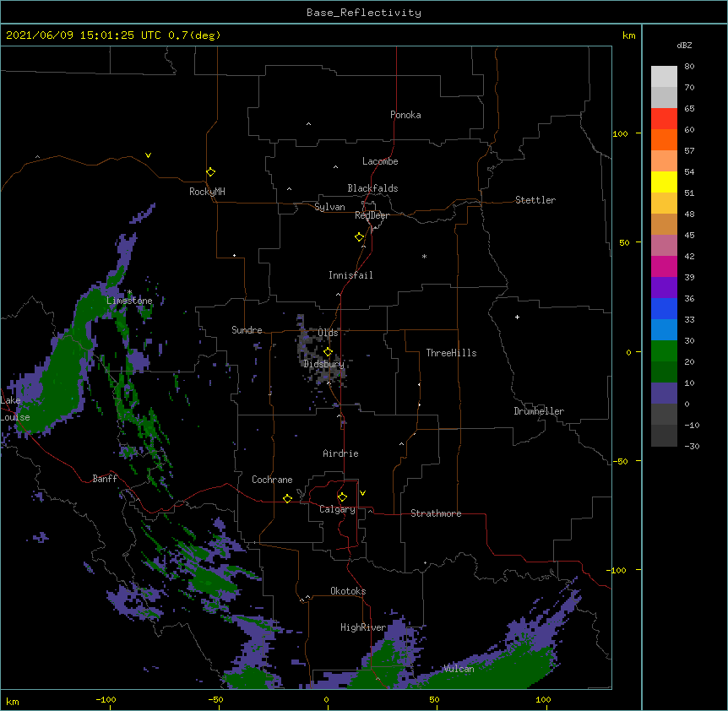The height and width of the screenshot is (711, 728).
Task: Click the Lake Louise label
Action: pyautogui.click(x=14, y=409)
